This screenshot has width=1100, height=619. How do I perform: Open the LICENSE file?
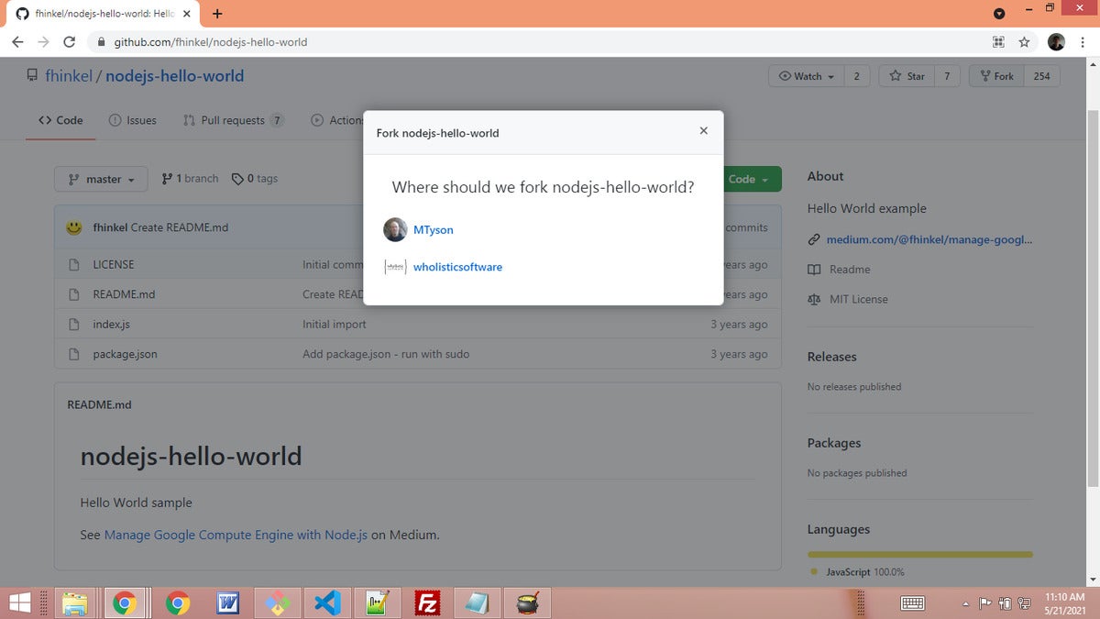114,265
